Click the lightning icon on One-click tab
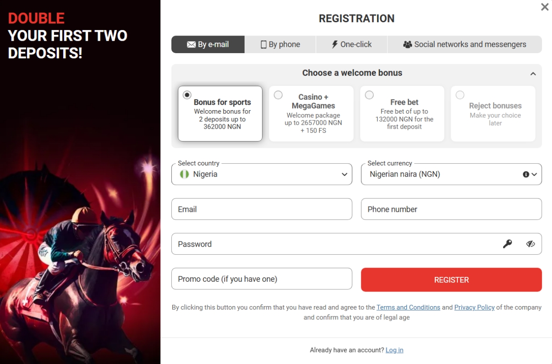552x364 pixels. coord(334,44)
